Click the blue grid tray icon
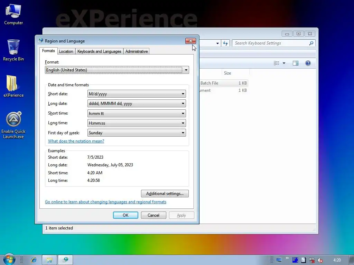The image size is (354, 265). [x=295, y=260]
